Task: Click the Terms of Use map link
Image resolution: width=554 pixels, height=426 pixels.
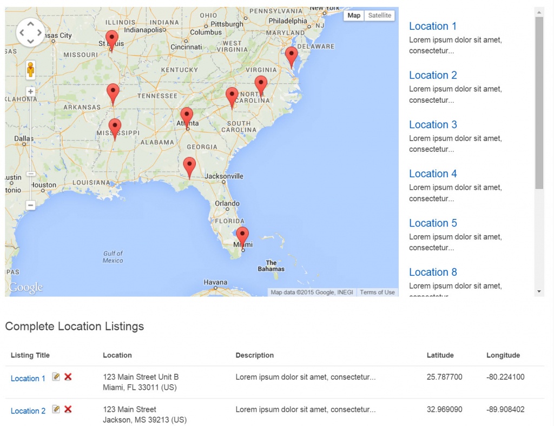Action: [377, 292]
